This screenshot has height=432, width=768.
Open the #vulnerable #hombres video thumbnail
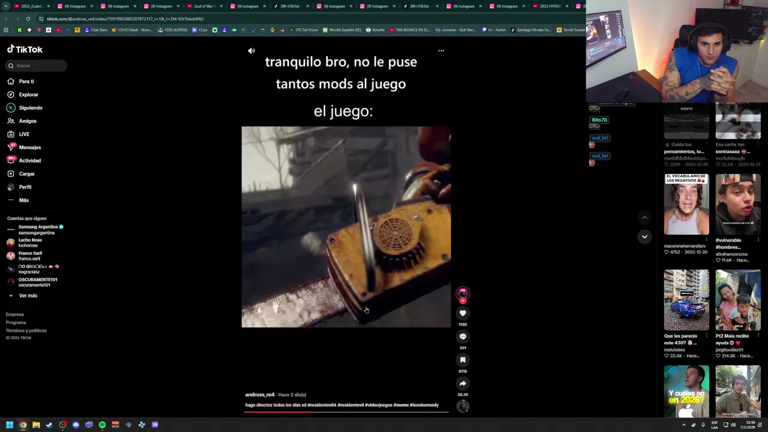738,205
